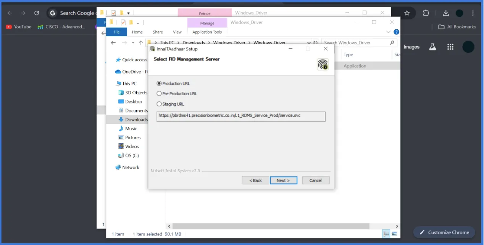The image size is (484, 245).
Task: Open Google apps grid icon
Action: click(450, 47)
